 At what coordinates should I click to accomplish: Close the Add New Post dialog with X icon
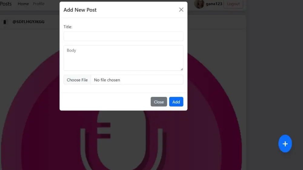click(181, 10)
